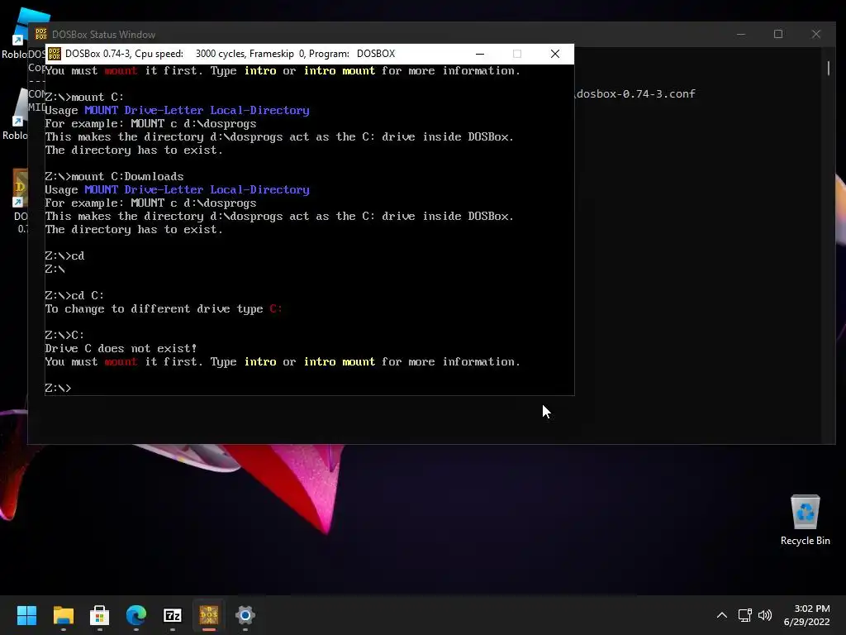Click DOSBox 0.74-3 window title icon
846x635 pixels.
[55, 54]
